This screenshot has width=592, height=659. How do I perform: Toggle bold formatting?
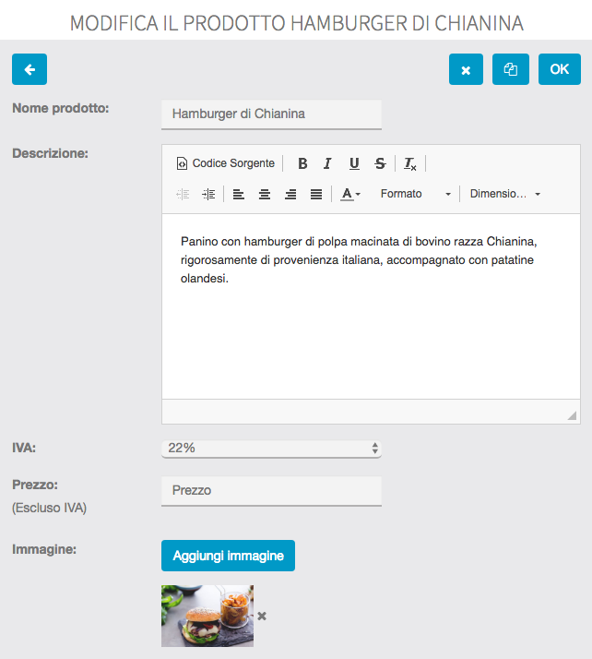coord(302,163)
